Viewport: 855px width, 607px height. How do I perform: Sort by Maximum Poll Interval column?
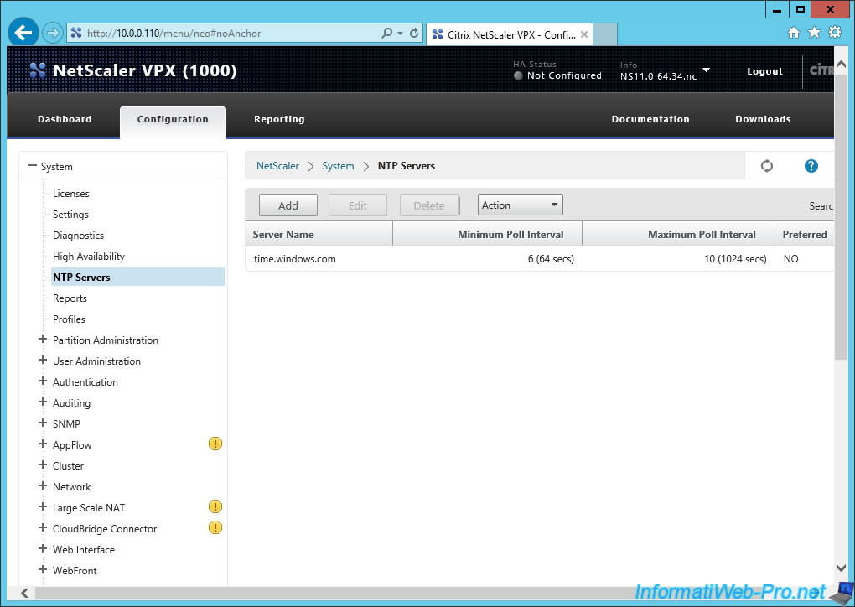click(x=678, y=235)
